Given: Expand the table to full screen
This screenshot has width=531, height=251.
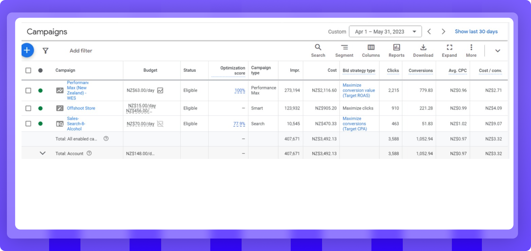Looking at the screenshot, I should [x=449, y=50].
